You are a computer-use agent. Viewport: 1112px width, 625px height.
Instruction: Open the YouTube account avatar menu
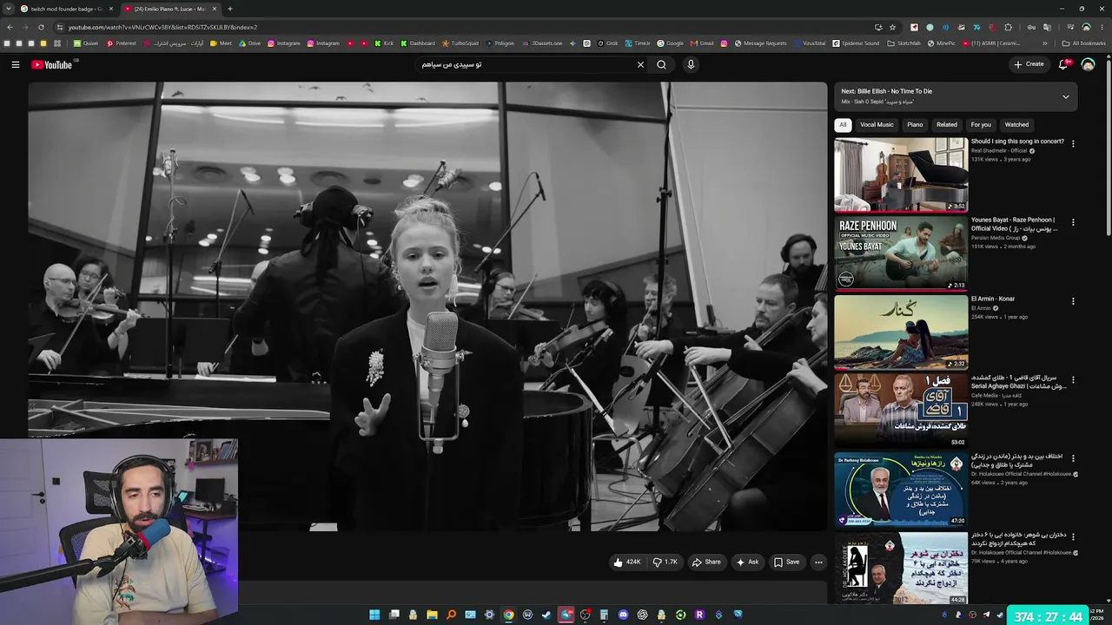(1088, 64)
